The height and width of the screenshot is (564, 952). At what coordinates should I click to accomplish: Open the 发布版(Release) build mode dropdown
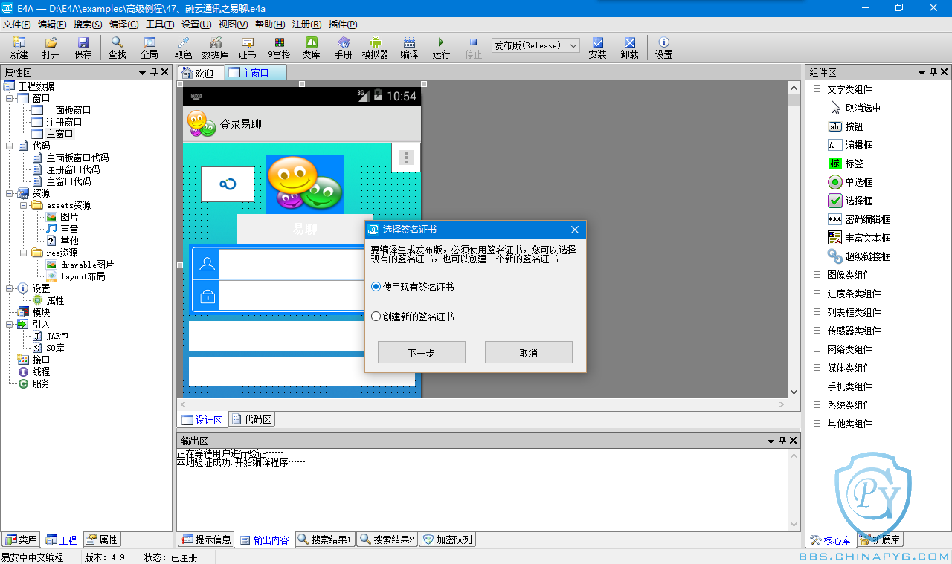[x=535, y=45]
